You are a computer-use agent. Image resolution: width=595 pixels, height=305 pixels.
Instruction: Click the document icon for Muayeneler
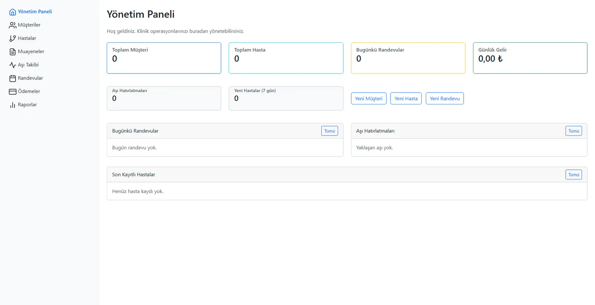point(13,52)
